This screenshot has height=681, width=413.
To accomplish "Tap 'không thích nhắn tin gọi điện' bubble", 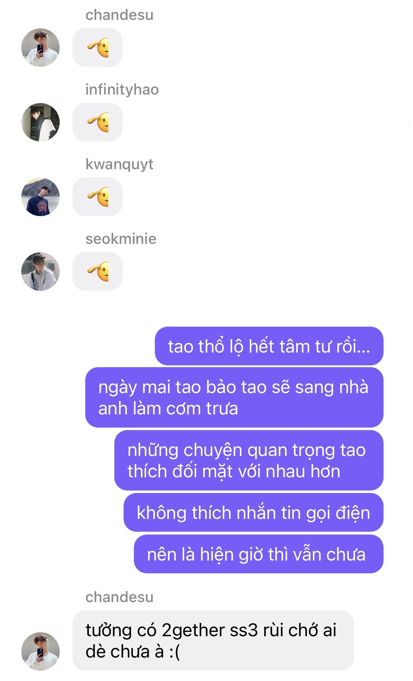I will 254,513.
